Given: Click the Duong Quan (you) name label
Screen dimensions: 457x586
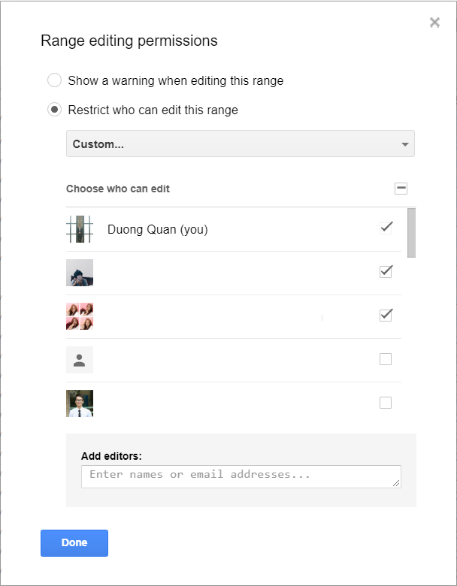Looking at the screenshot, I should click(157, 230).
